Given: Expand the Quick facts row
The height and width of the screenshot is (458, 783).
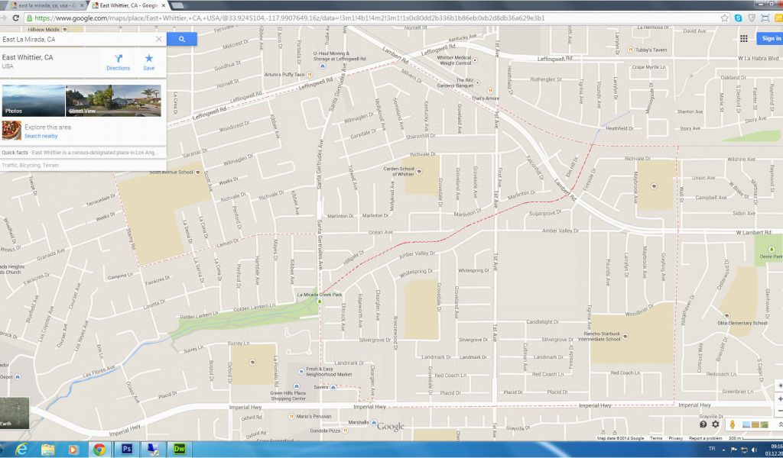Looking at the screenshot, I should tap(83, 153).
